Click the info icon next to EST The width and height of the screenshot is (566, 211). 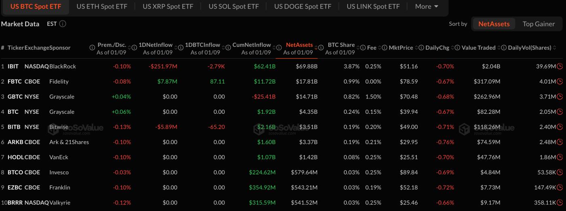pyautogui.click(x=63, y=24)
